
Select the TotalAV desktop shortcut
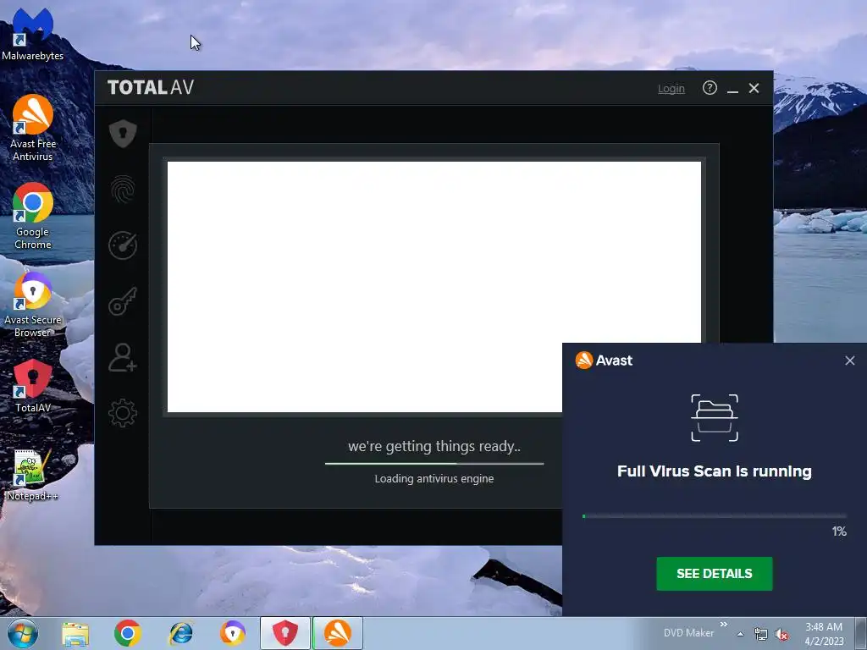[x=33, y=386]
